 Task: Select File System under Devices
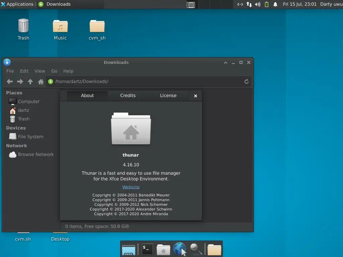(26, 137)
